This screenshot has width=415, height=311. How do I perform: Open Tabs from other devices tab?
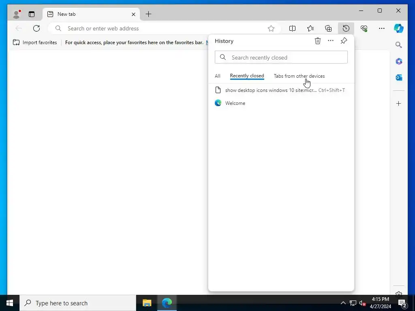pyautogui.click(x=299, y=76)
